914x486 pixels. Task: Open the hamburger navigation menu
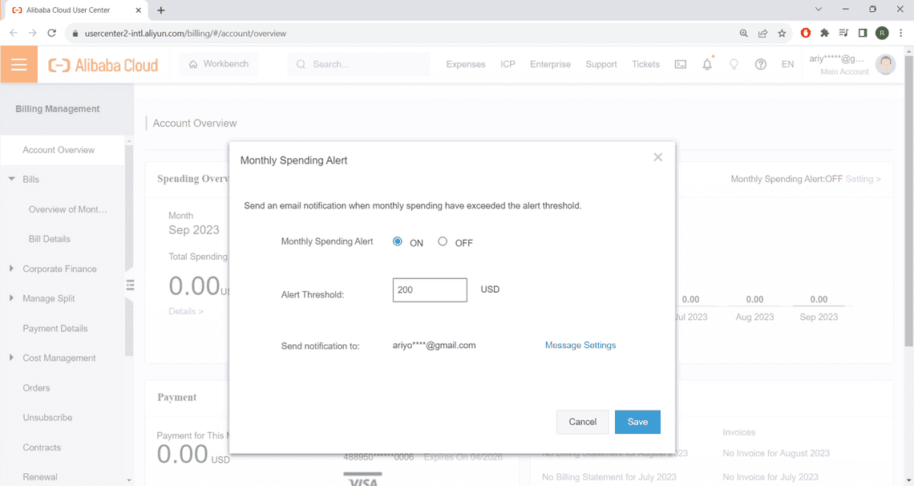(x=18, y=65)
